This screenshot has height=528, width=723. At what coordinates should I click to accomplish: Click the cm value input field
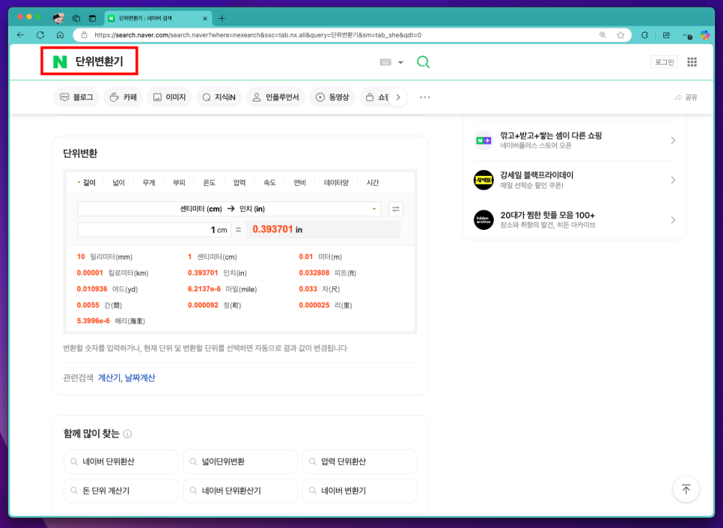pos(154,230)
